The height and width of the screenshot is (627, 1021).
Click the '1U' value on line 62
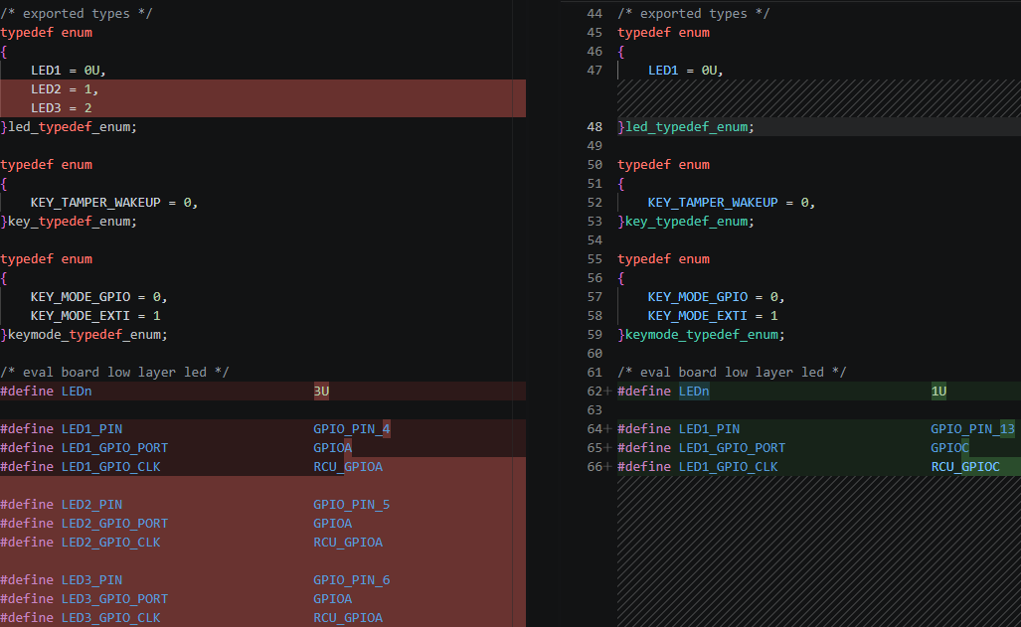coord(938,392)
